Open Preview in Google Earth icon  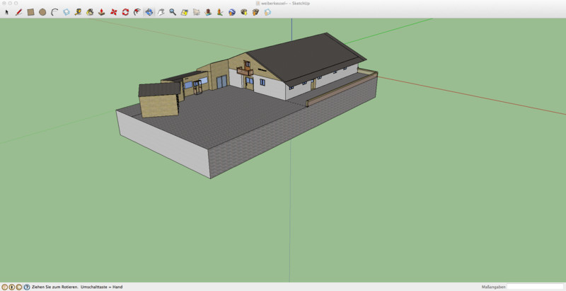point(232,12)
